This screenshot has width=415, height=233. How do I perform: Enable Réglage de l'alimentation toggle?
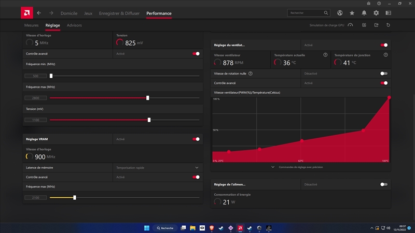coord(383,184)
